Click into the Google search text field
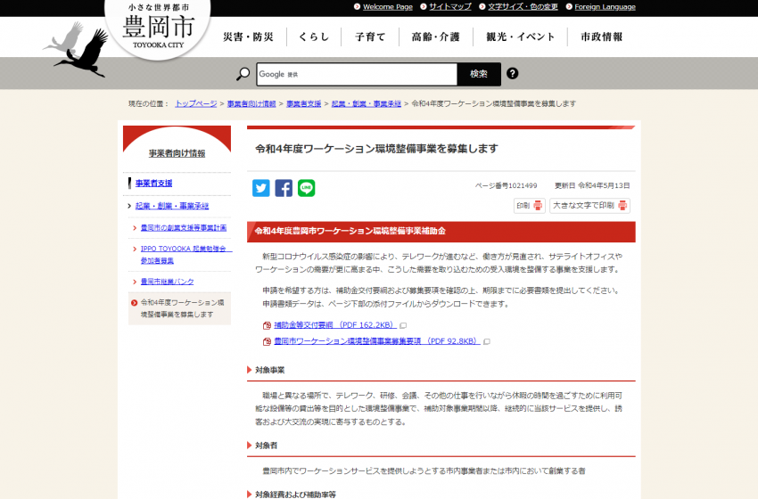 [357, 74]
